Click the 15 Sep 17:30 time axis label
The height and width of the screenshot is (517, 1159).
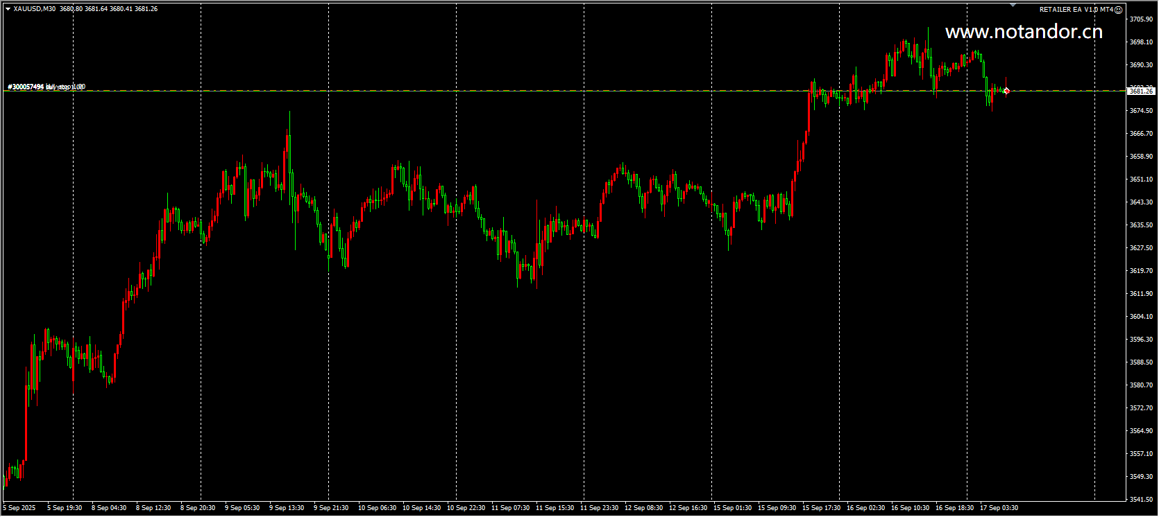[821, 508]
